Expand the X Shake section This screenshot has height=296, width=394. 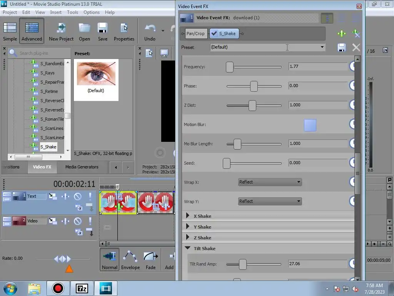(x=187, y=216)
